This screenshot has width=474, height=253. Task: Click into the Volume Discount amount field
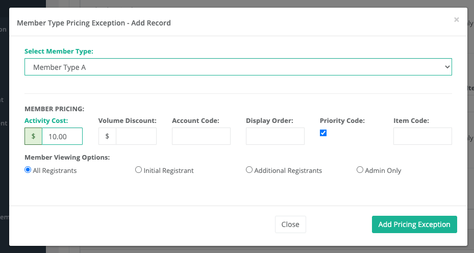tap(136, 136)
